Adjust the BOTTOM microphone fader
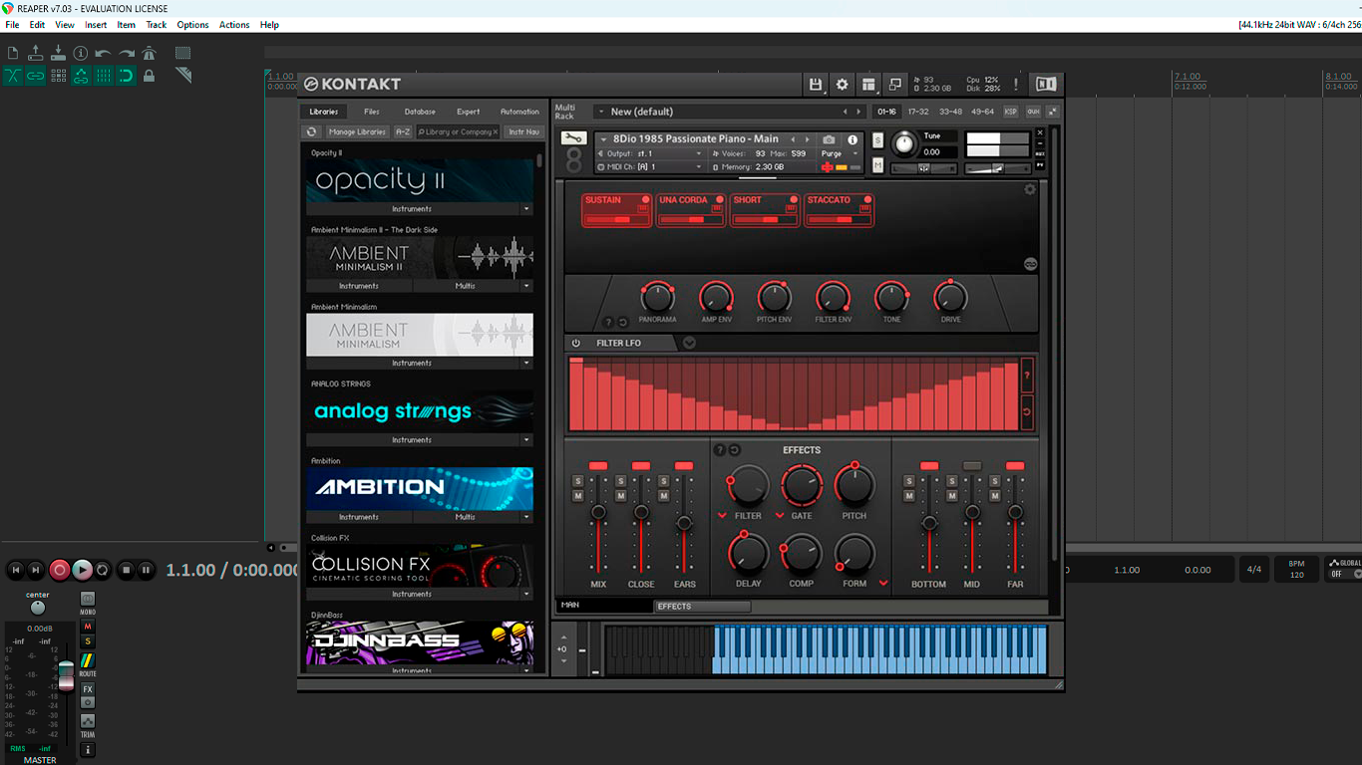 (x=929, y=523)
